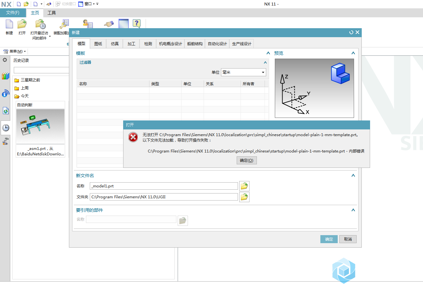Open the 菜单(M) menu dropdown

click(x=14, y=51)
